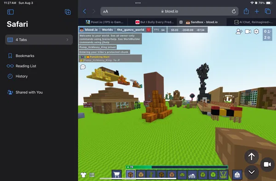Click the bloxd.io home logo button
This screenshot has height=181, width=276.
89,30
